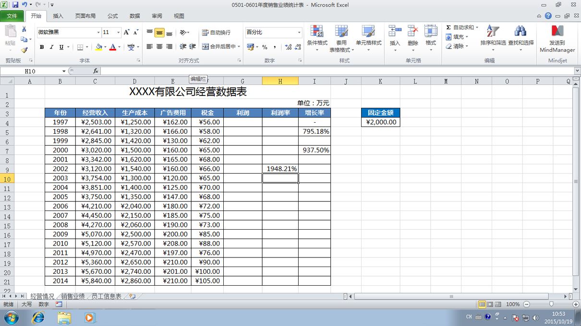The width and height of the screenshot is (581, 326).
Task: Click the Copy icon in clipboard group
Action: pos(24,39)
